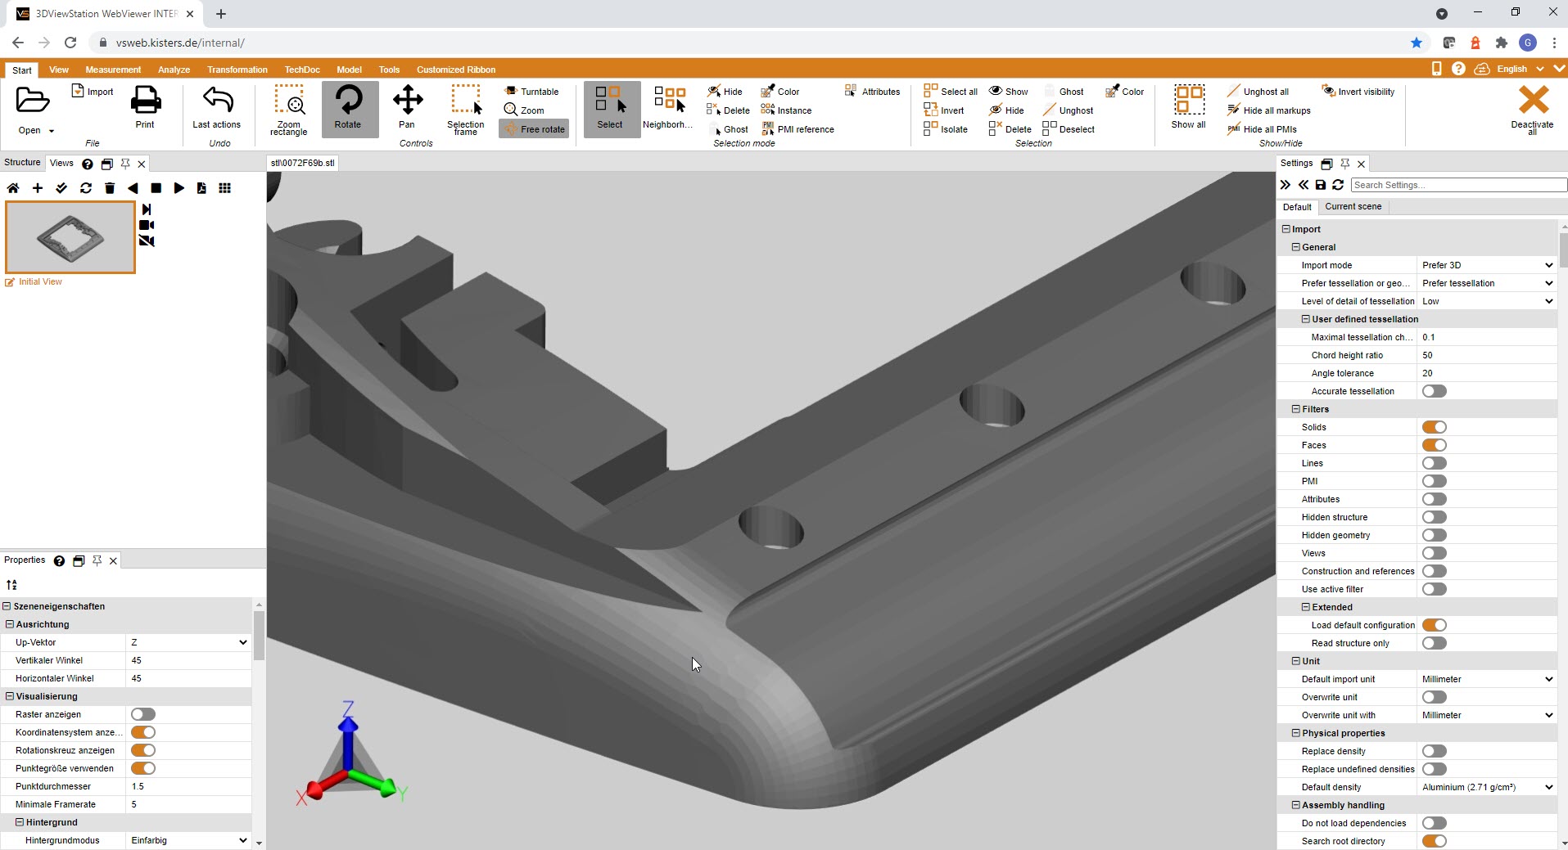The height and width of the screenshot is (850, 1568).
Task: Click the Deselect button
Action: pos(1069,129)
